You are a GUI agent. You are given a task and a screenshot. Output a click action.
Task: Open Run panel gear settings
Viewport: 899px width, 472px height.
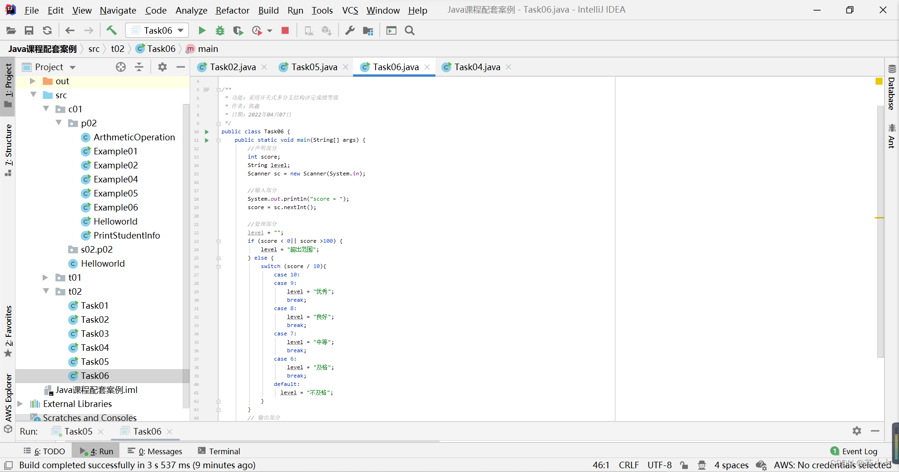[857, 431]
